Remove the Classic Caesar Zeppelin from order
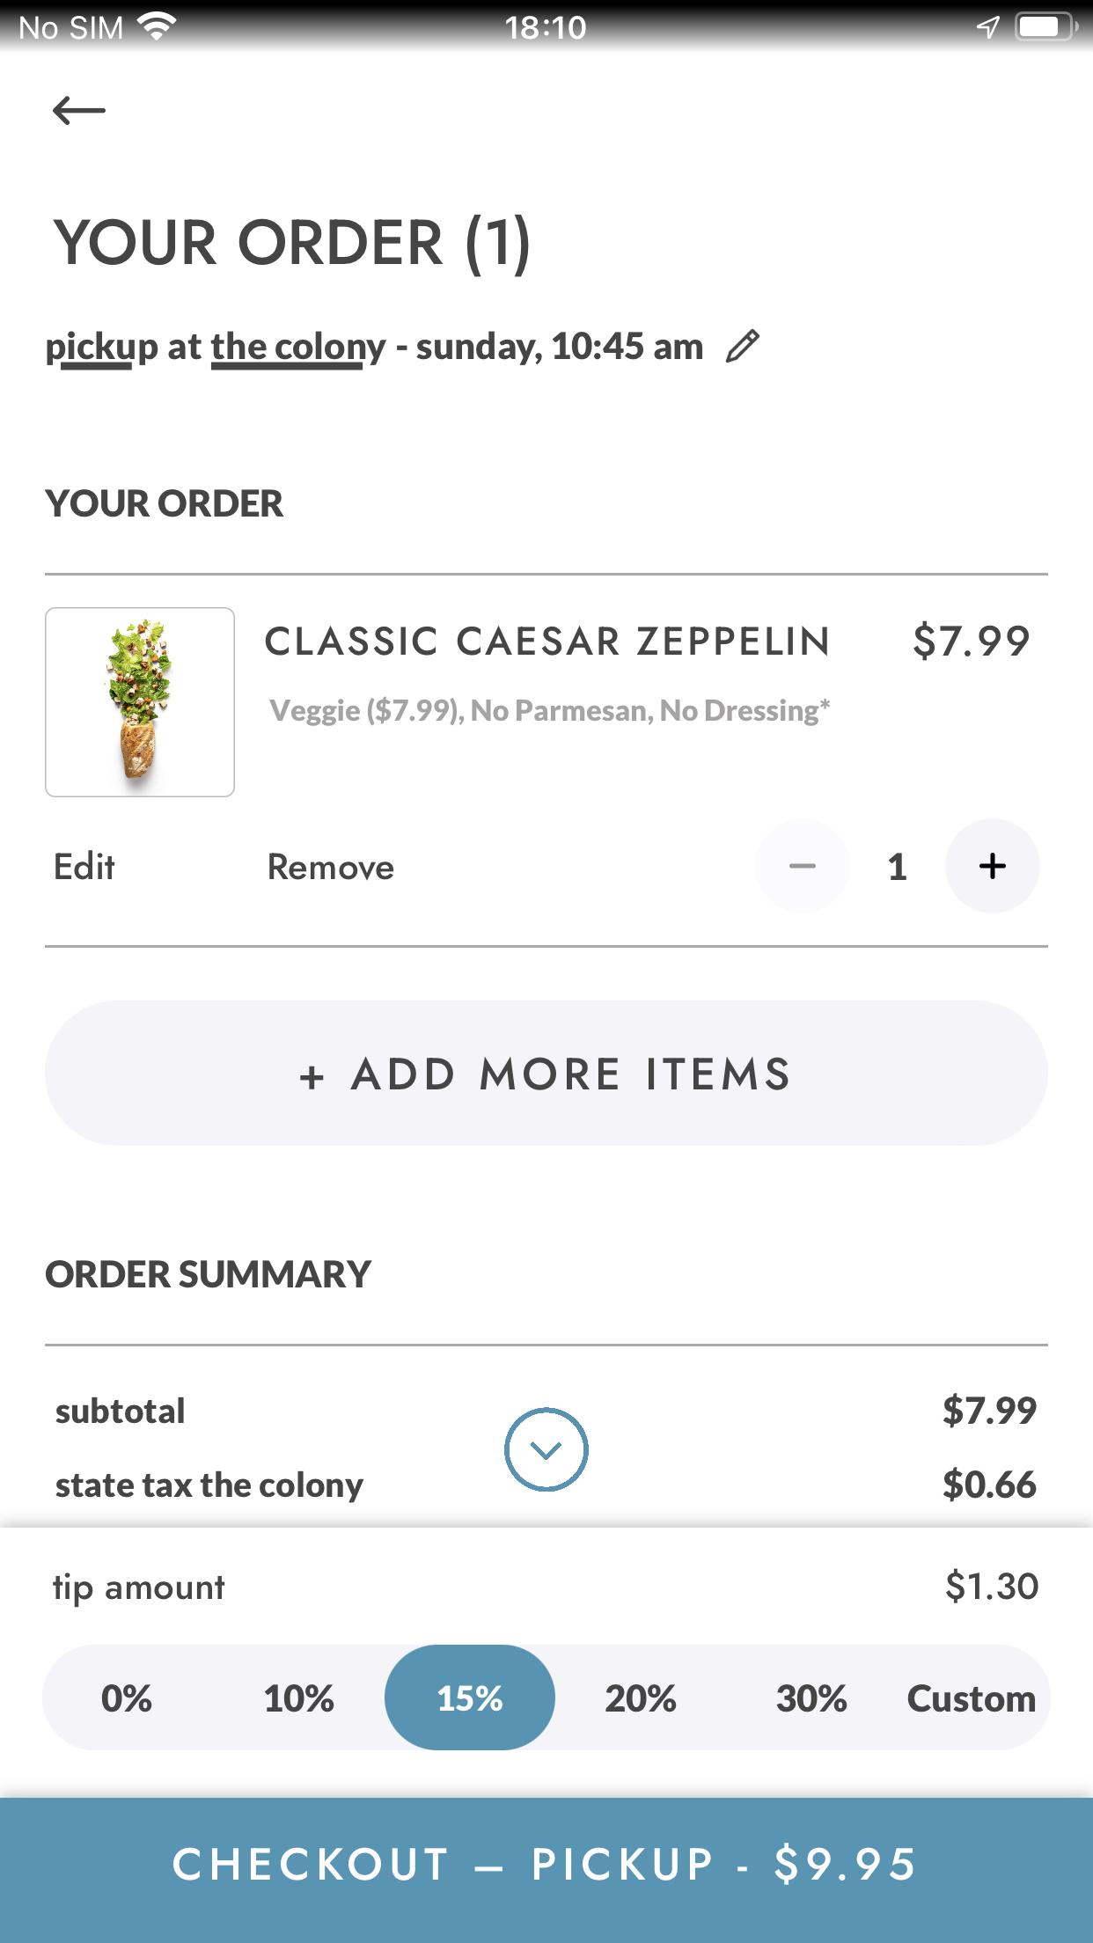This screenshot has width=1093, height=1943. coord(331,867)
